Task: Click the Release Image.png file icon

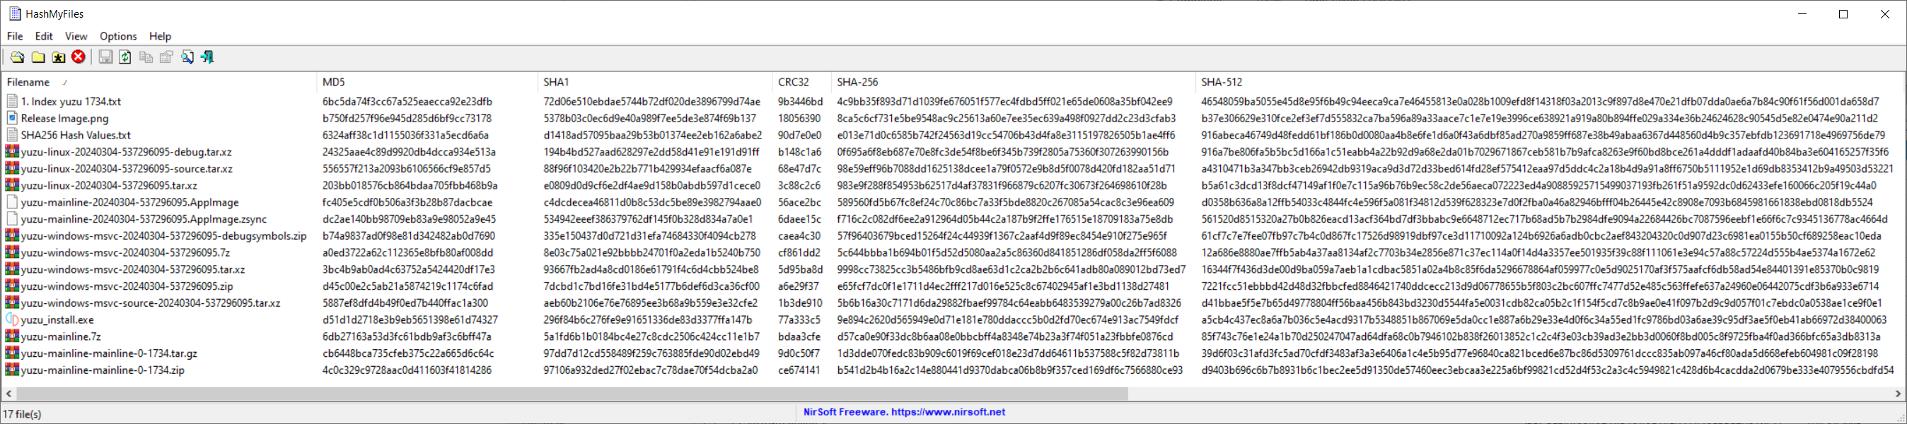Action: point(12,117)
